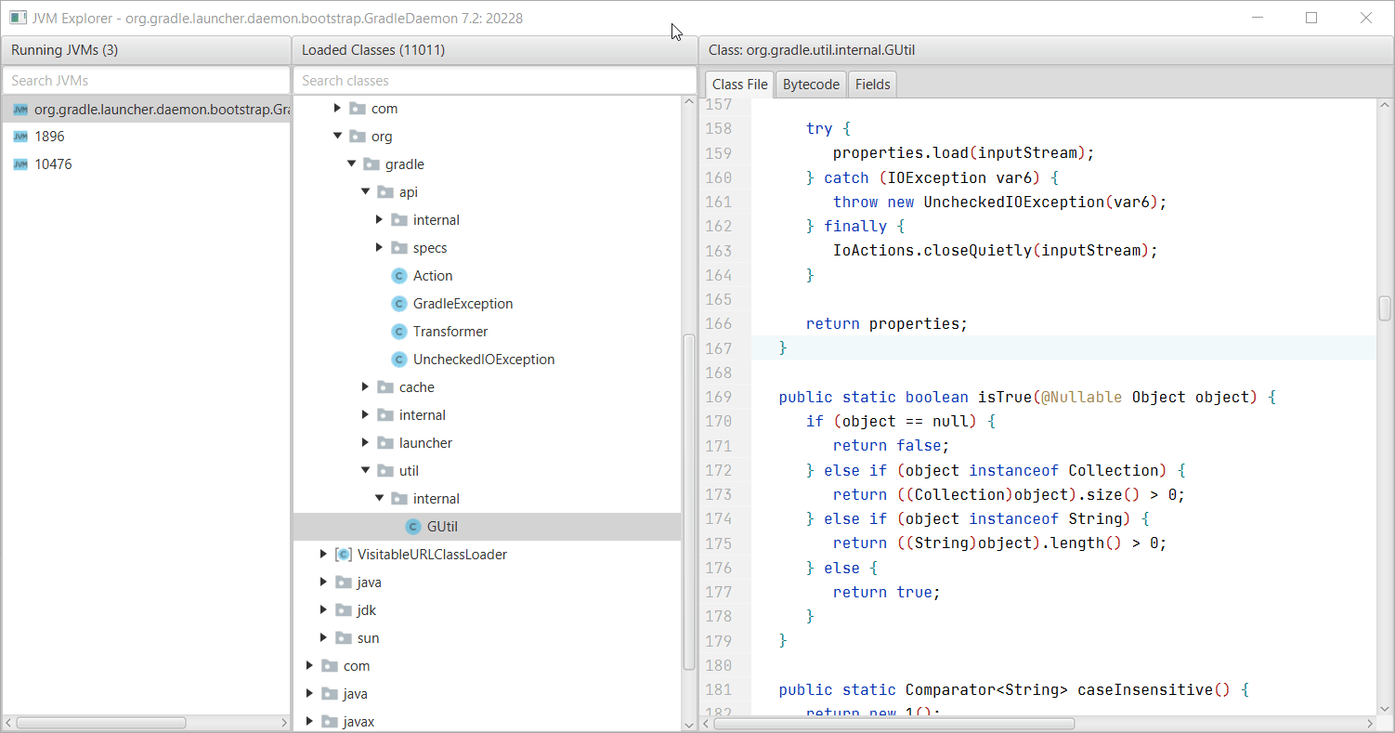Switch to the Bytecode tab
The width and height of the screenshot is (1395, 733).
click(x=811, y=84)
